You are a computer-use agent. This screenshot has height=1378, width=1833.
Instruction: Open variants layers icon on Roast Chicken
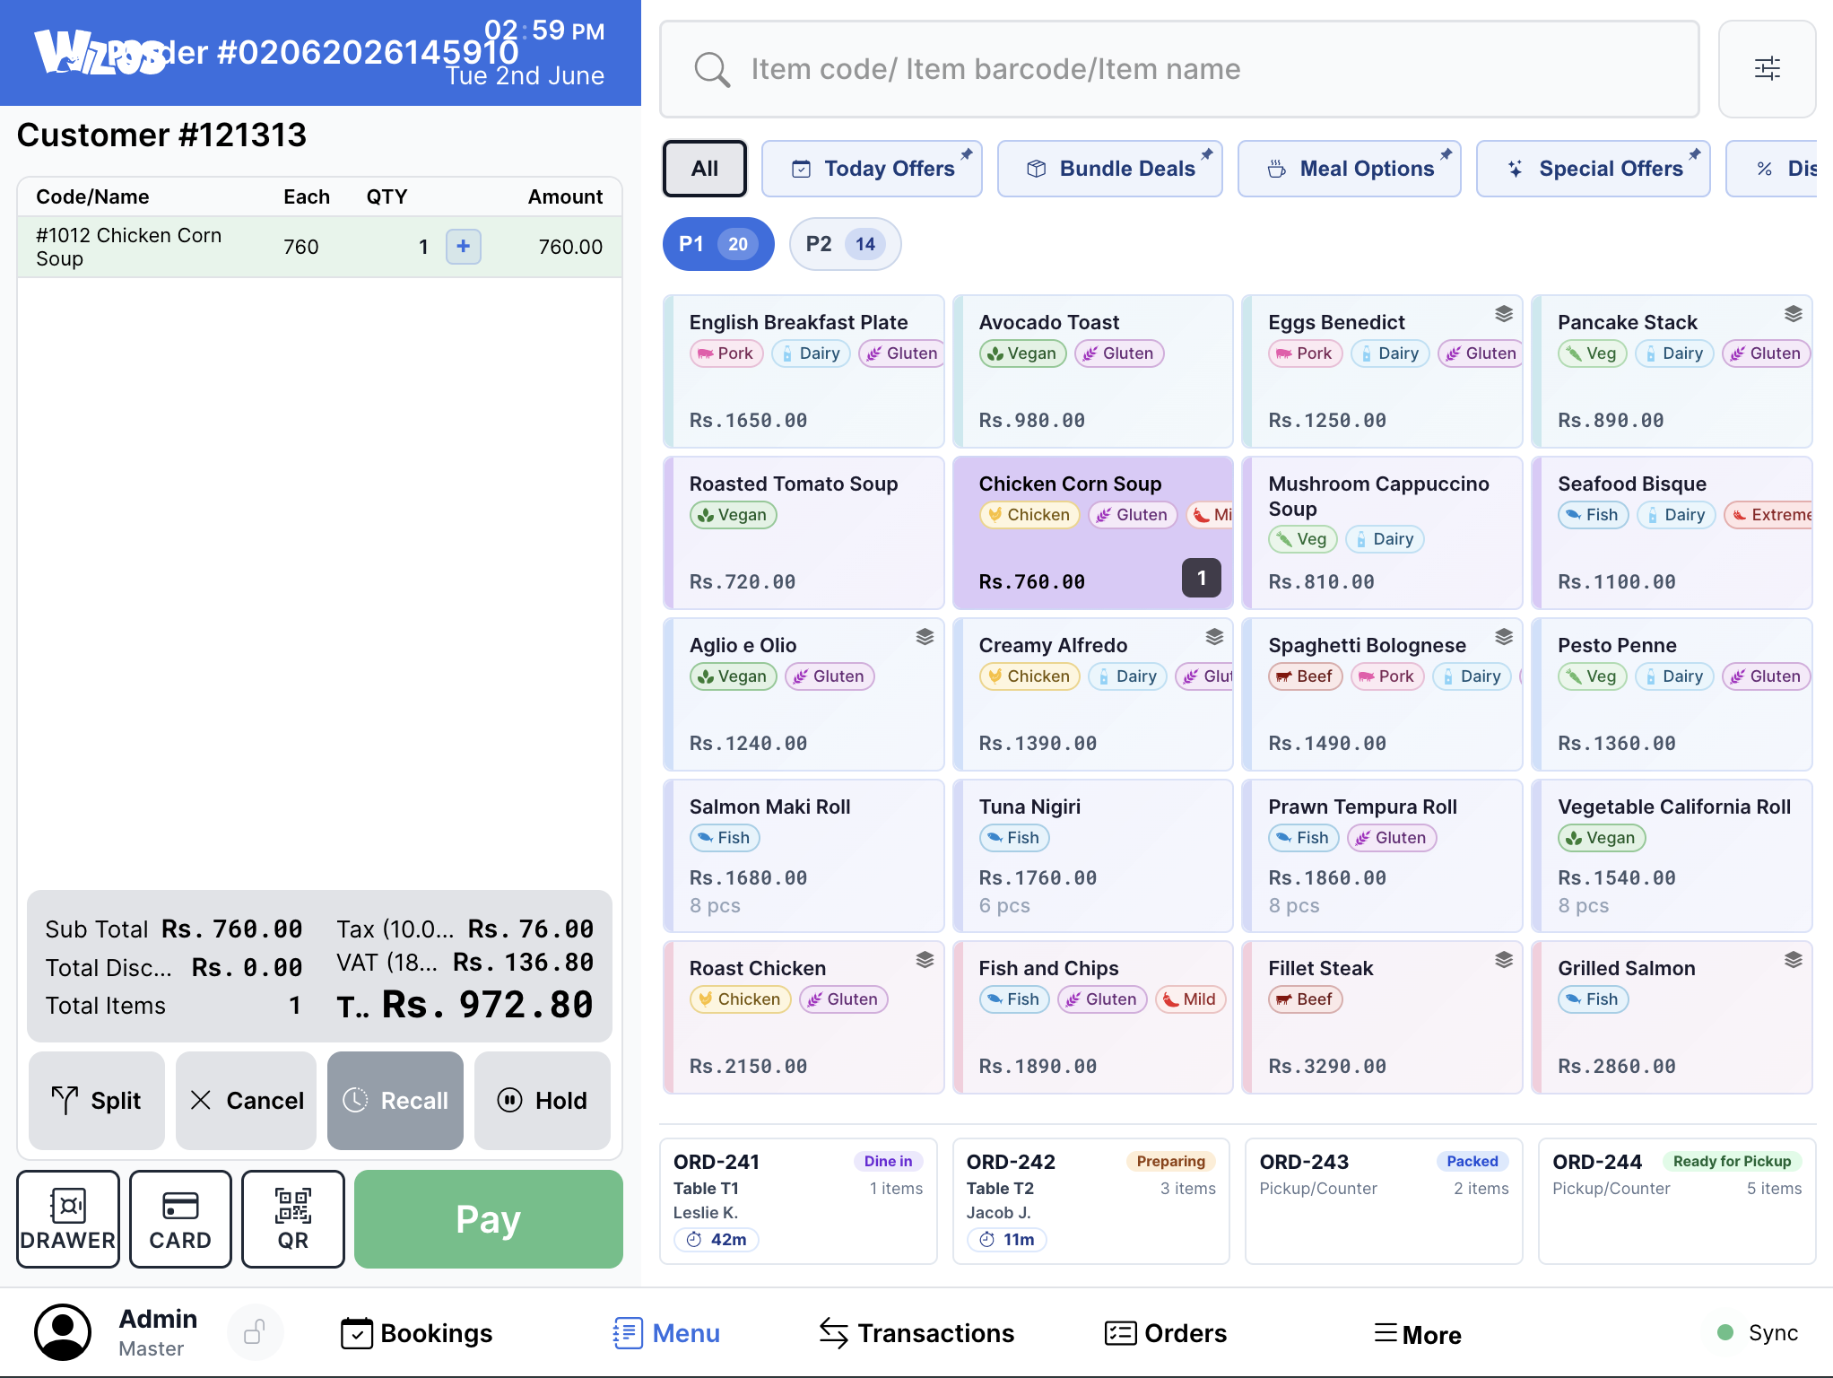pyautogui.click(x=925, y=960)
